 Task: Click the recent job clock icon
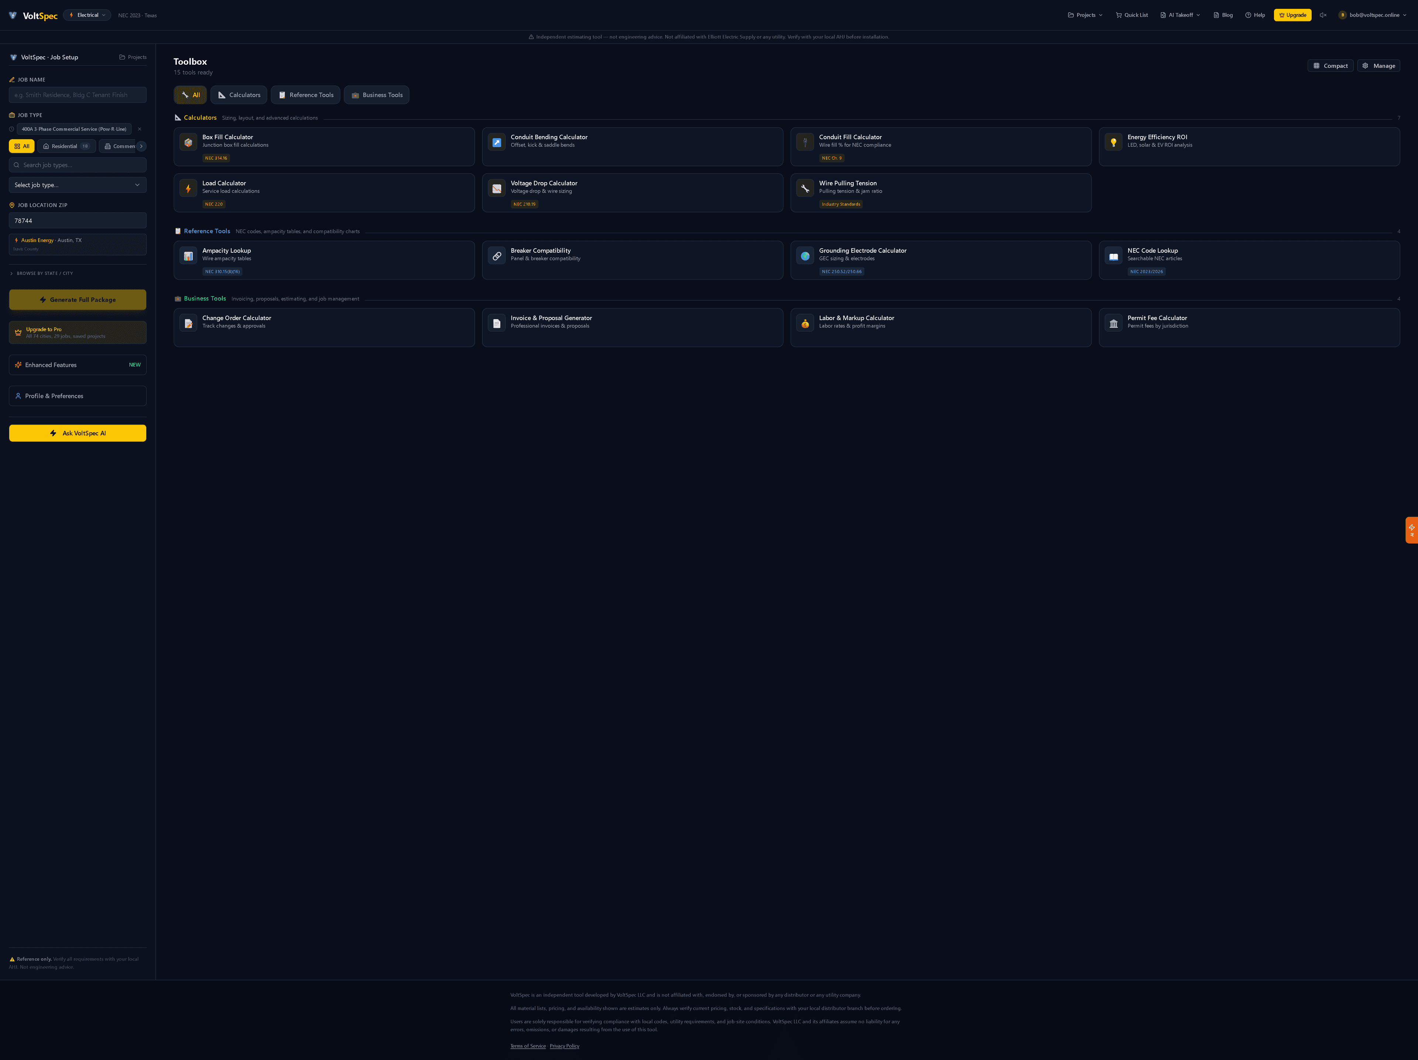(x=11, y=129)
